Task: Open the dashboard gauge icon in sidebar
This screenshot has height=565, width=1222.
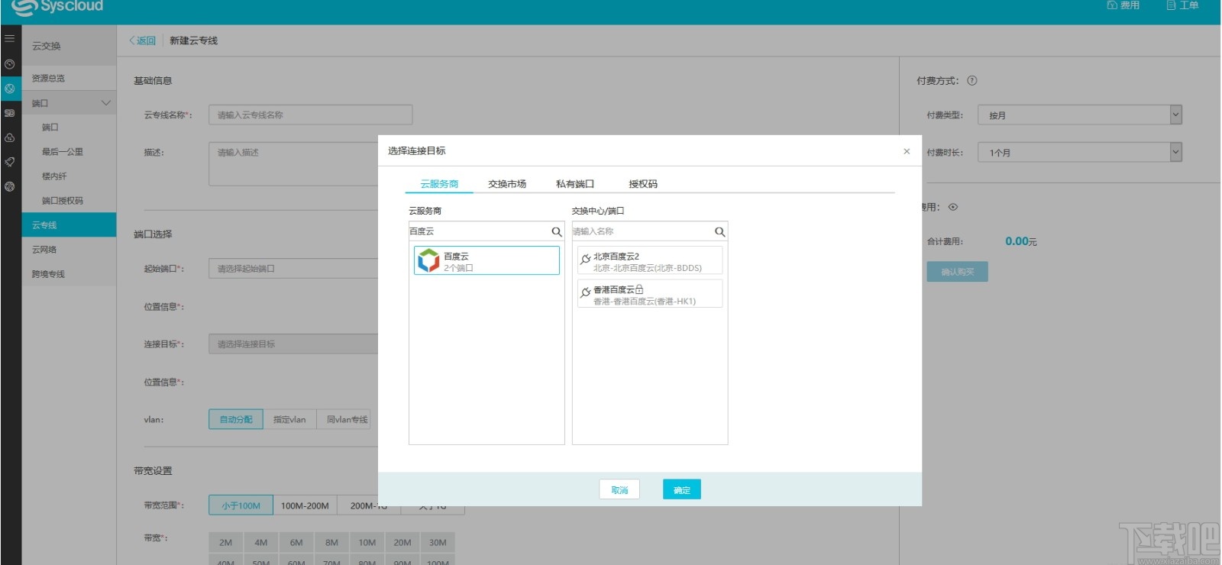Action: pyautogui.click(x=10, y=64)
